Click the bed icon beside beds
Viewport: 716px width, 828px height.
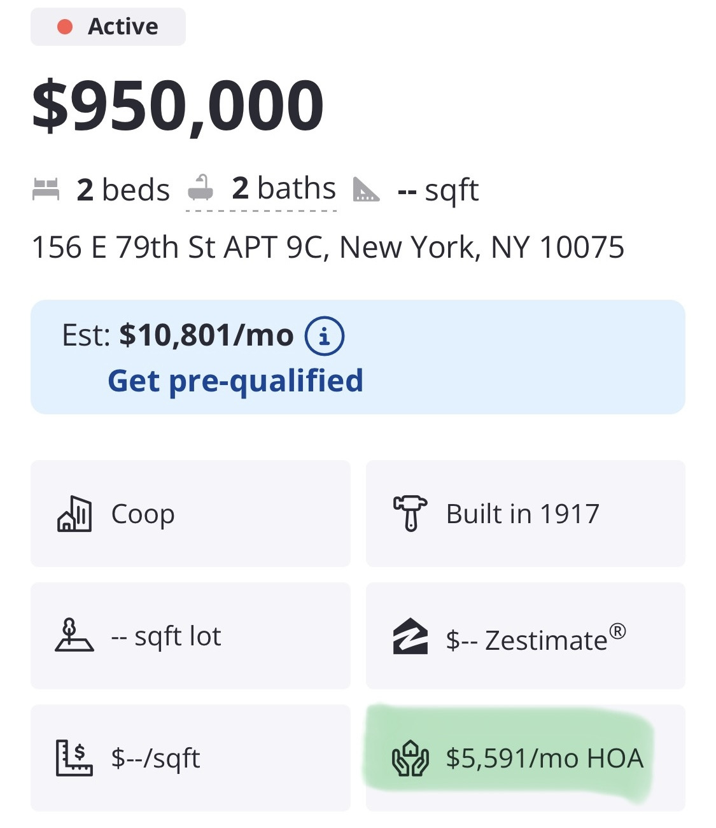[x=46, y=190]
